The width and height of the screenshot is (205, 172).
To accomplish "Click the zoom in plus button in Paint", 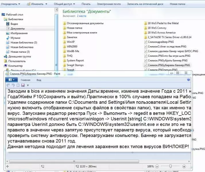I will click(x=184, y=166).
